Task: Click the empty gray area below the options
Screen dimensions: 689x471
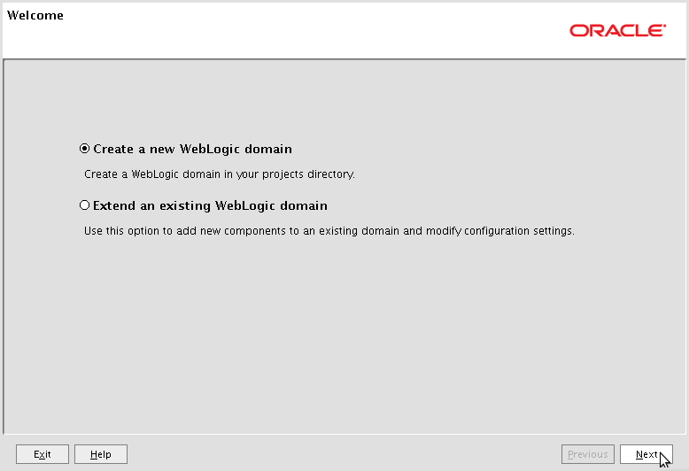Action: tap(343, 334)
